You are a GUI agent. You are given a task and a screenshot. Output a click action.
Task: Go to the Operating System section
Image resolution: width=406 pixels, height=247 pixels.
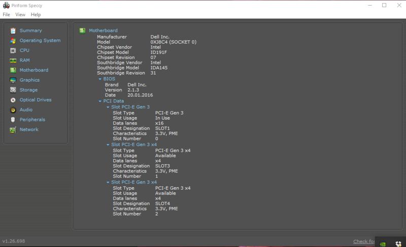(x=40, y=41)
